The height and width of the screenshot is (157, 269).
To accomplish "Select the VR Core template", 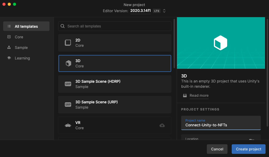I will 115,125.
